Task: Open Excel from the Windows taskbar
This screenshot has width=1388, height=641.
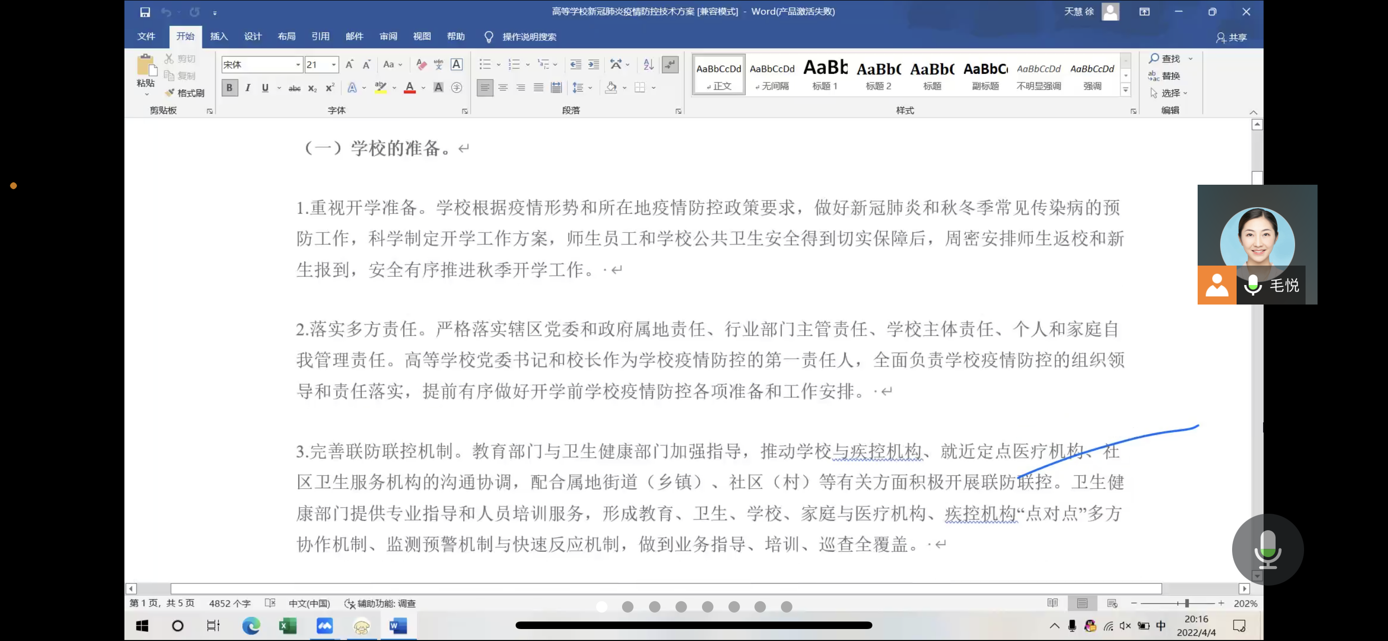Action: pyautogui.click(x=288, y=626)
